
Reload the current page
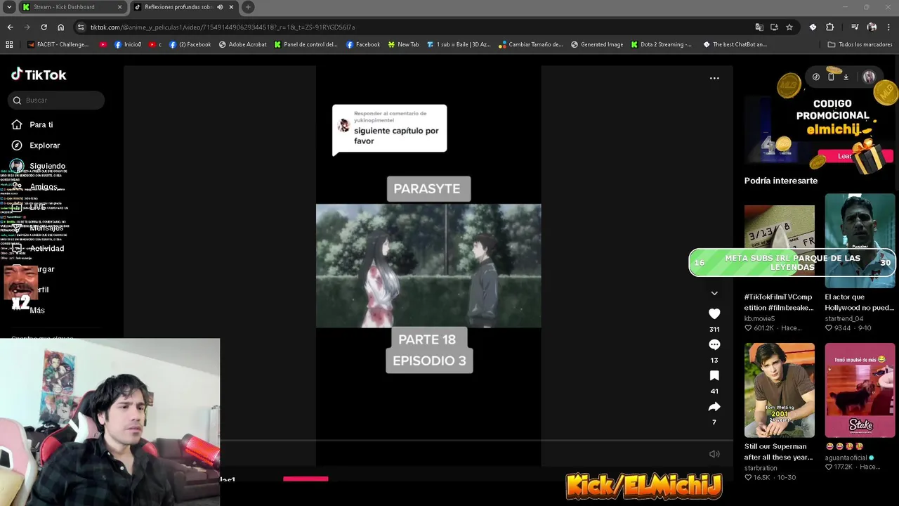(44, 27)
